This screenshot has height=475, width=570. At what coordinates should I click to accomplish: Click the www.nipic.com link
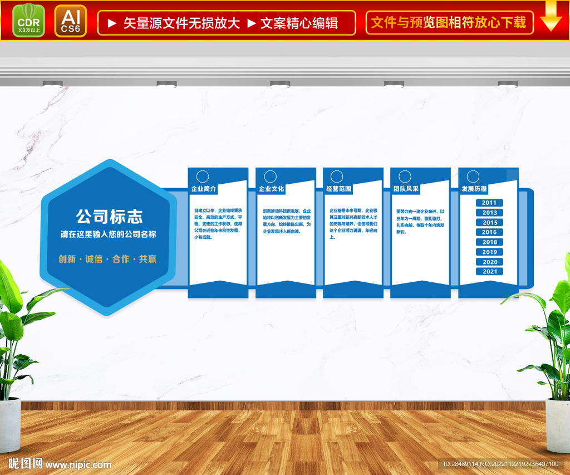click(78, 465)
